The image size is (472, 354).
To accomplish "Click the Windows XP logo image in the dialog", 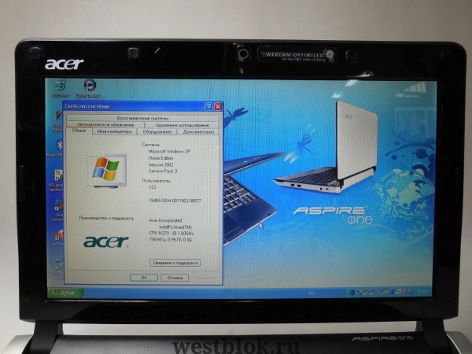I will (x=108, y=171).
